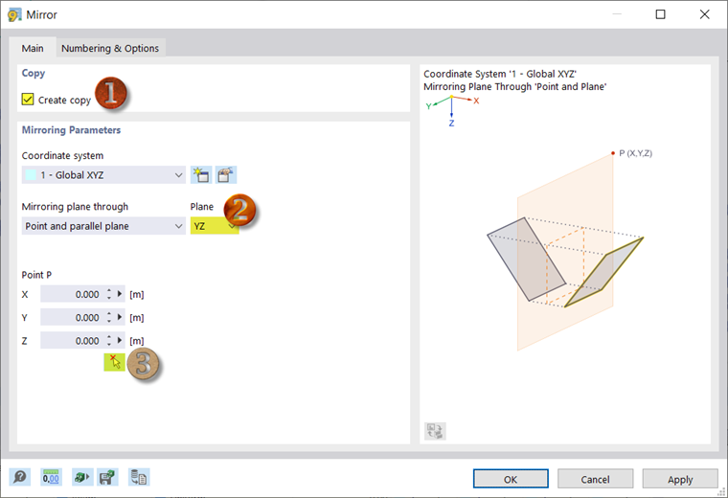Click the Z value spinner arrows

109,341
